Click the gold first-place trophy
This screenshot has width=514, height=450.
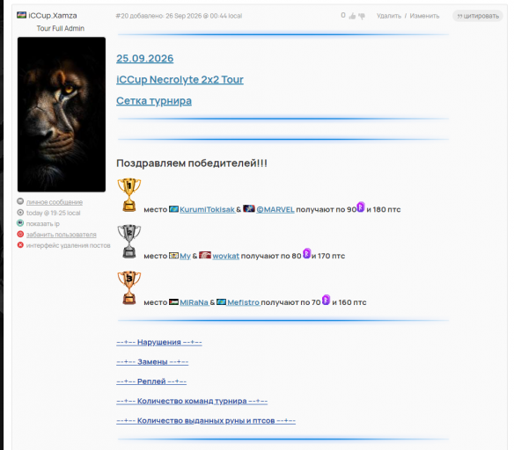129,194
